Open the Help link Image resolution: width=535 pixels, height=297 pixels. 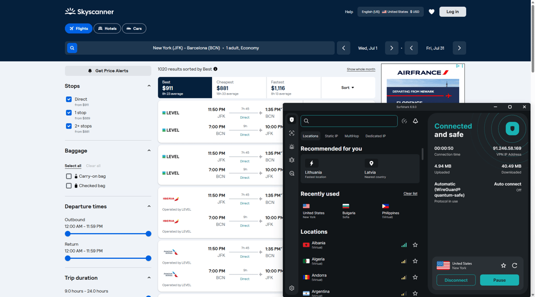348,12
